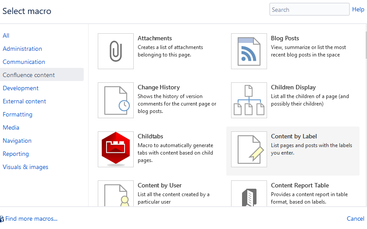Open the Formatting category

[x=18, y=115]
